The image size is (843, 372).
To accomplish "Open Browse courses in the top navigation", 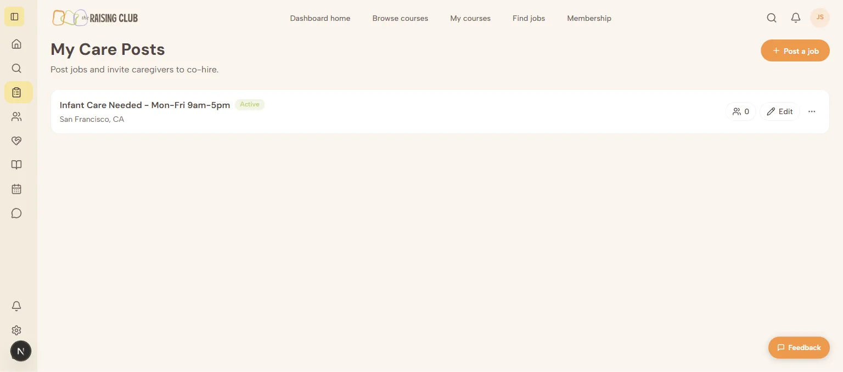I will 400,18.
